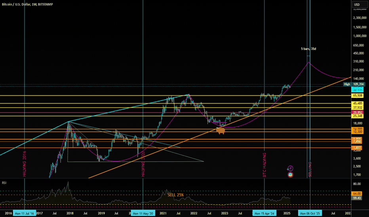Select the 29,852 pink price label
This screenshot has height=217, width=369.
click(x=358, y=112)
